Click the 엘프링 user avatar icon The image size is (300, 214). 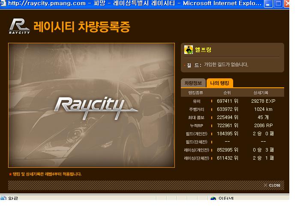point(189,50)
